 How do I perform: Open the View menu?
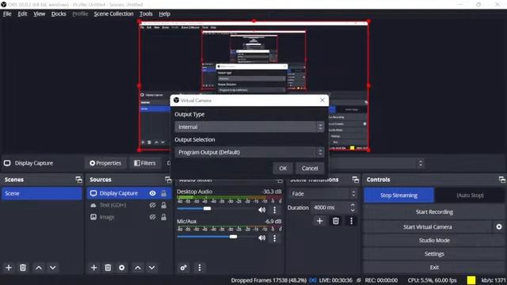tap(39, 14)
